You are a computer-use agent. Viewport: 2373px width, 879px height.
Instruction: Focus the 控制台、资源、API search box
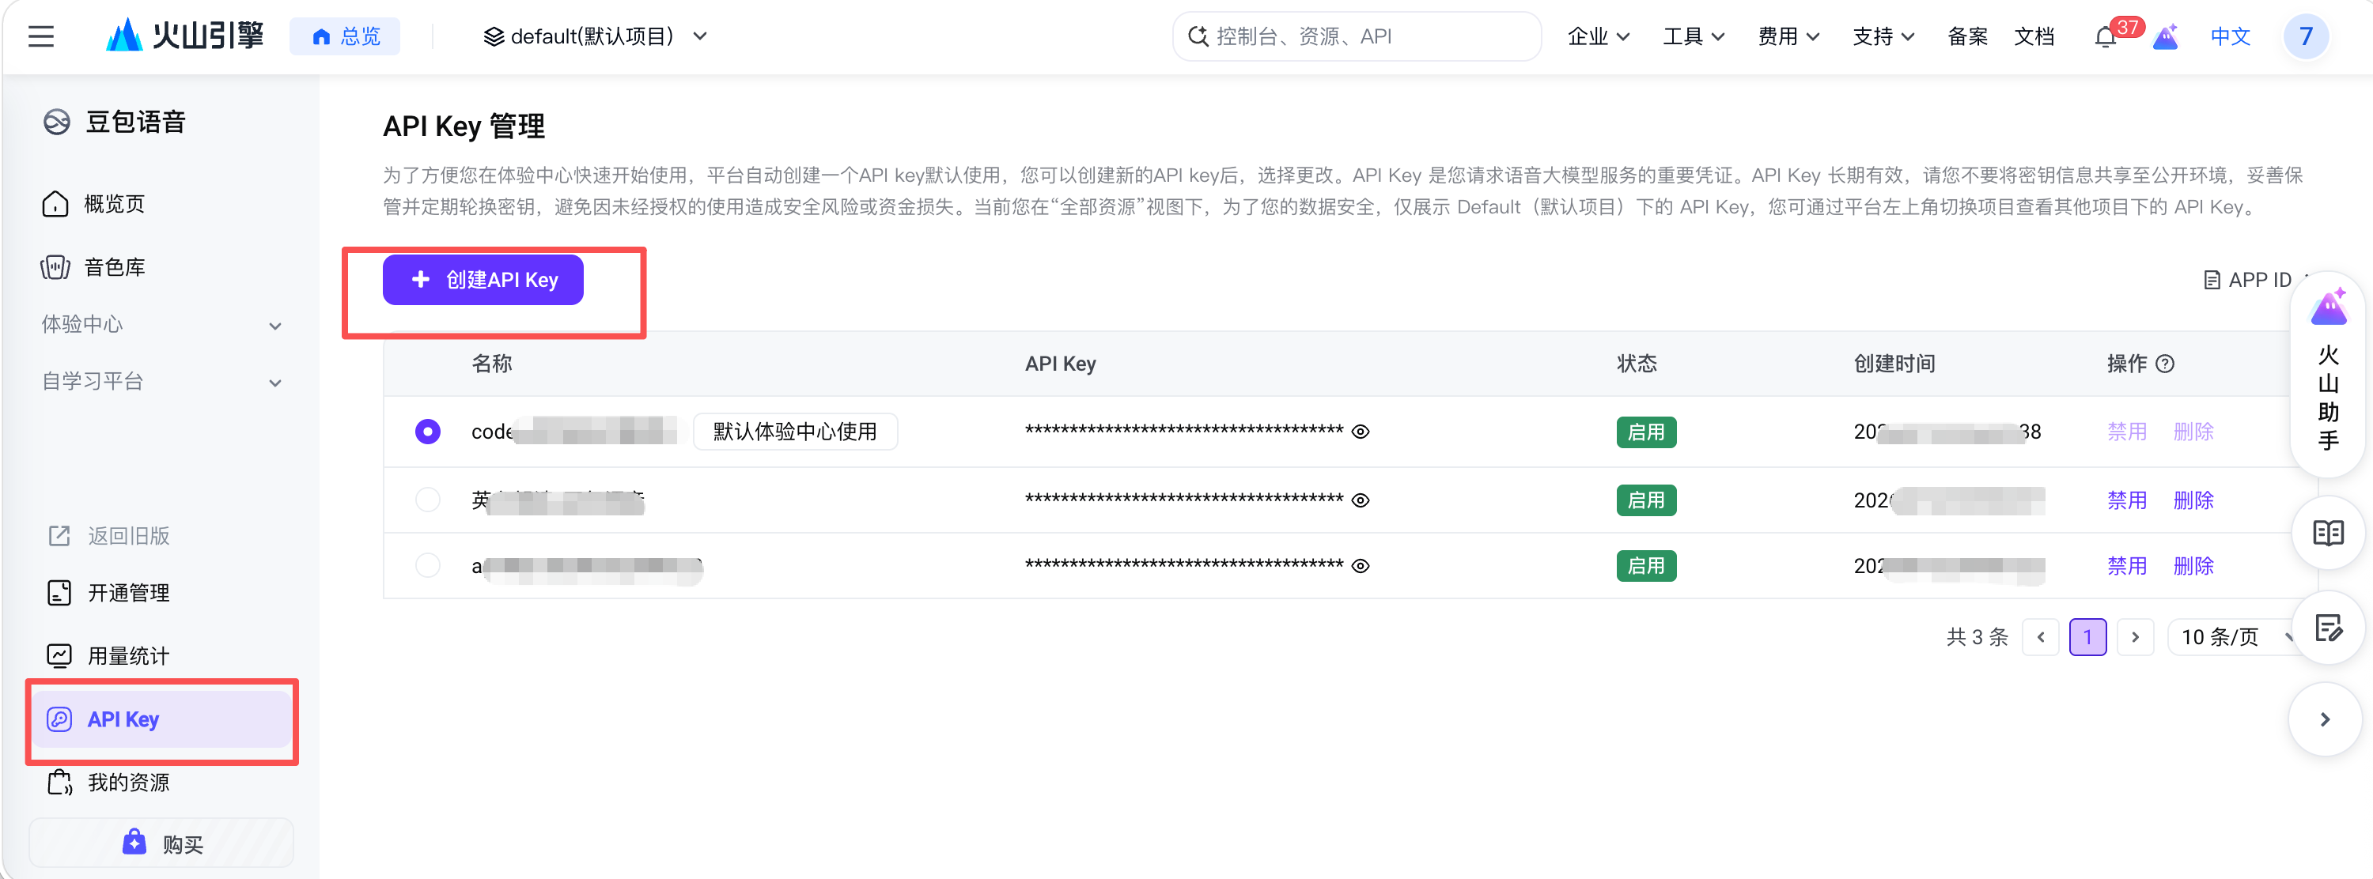click(1357, 36)
